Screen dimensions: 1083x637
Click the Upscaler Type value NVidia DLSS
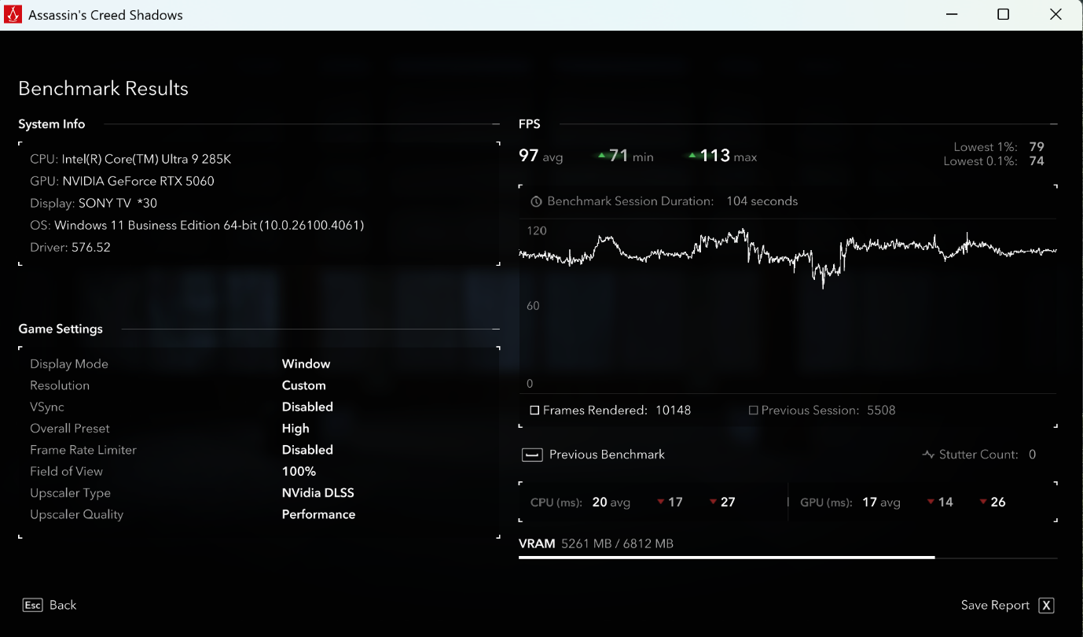pos(318,493)
